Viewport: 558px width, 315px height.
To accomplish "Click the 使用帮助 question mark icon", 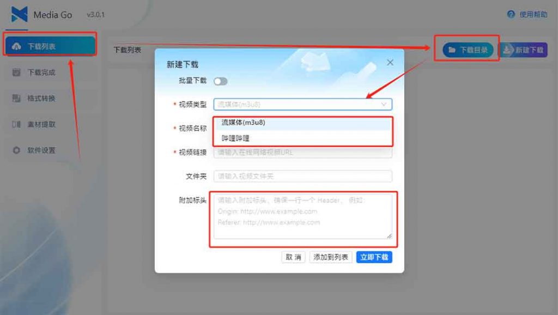I will click(x=511, y=14).
